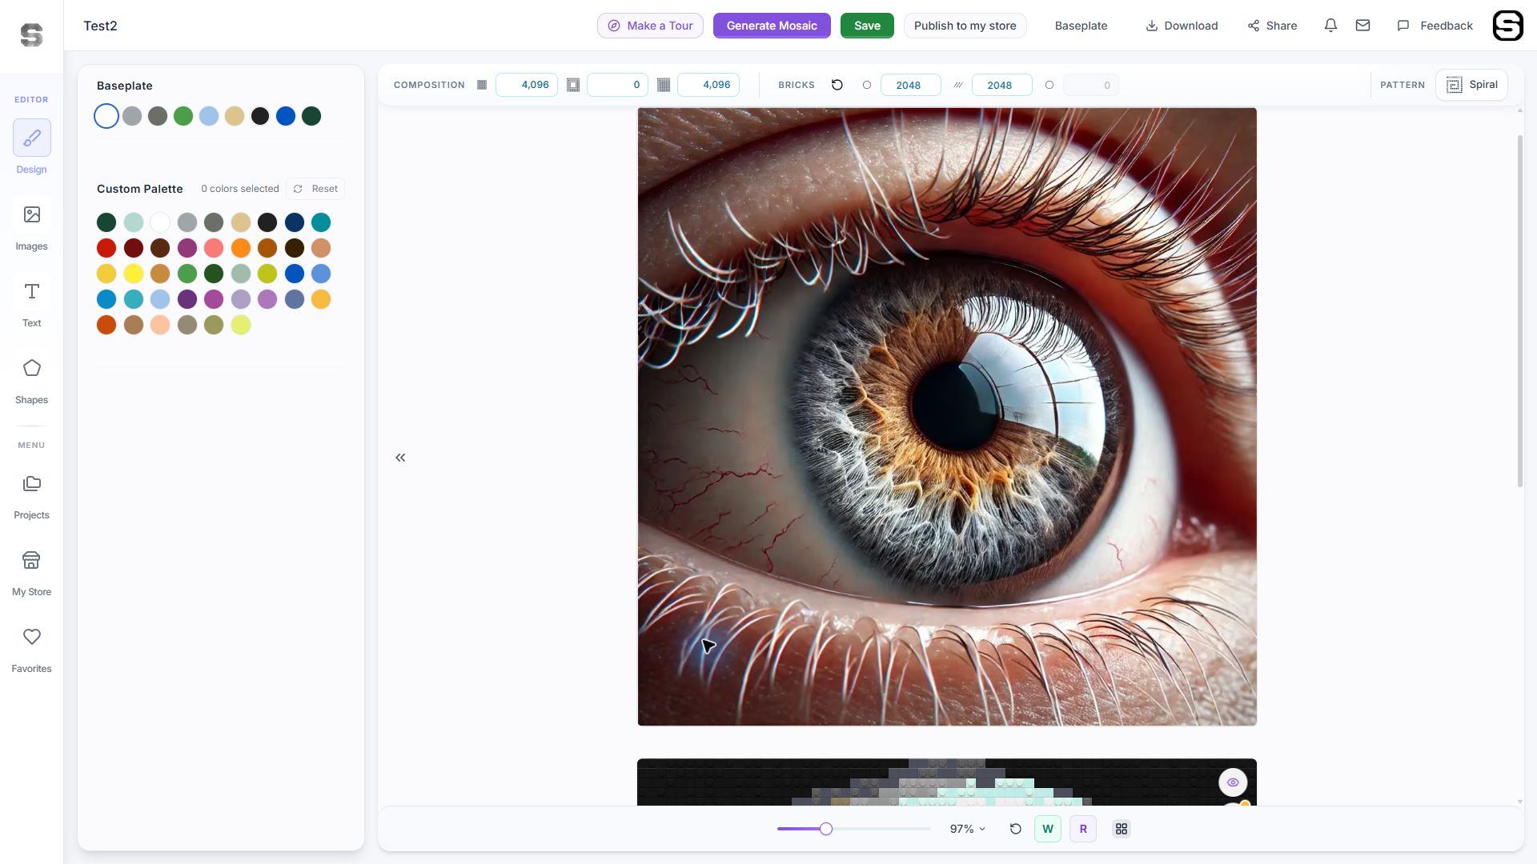The height and width of the screenshot is (864, 1537).
Task: Toggle the grid view icon
Action: pos(1122,829)
